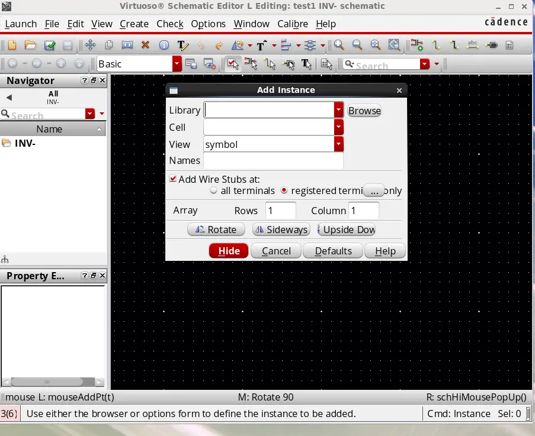Click the Column input field
535x436 pixels.
[364, 211]
